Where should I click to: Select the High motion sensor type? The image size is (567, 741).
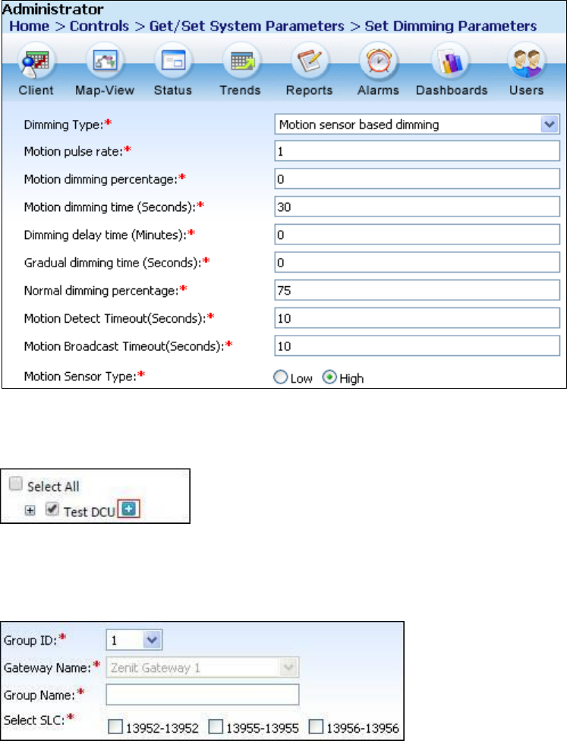coord(329,377)
